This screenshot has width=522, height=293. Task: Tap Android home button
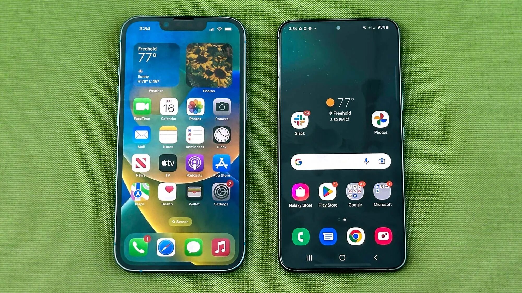341,257
